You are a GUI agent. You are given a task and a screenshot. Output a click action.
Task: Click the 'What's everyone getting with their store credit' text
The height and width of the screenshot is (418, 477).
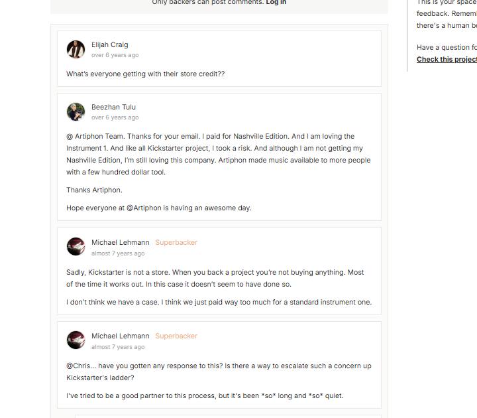(145, 74)
